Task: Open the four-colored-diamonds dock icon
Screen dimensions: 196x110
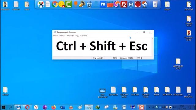Action: point(41,4)
